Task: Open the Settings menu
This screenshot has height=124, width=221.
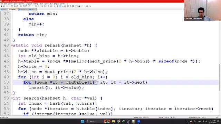Action: 36,4
